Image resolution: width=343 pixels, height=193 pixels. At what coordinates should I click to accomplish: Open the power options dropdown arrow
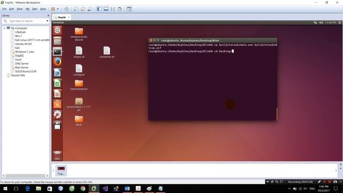coord(58,9)
